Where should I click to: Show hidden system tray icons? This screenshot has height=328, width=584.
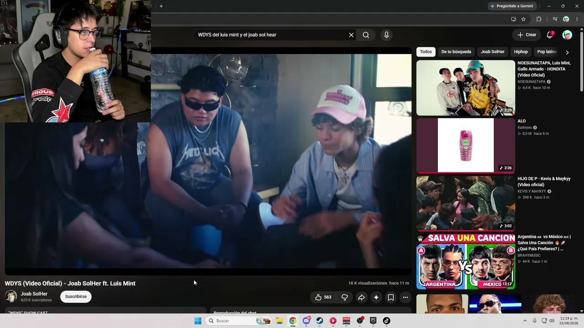pyautogui.click(x=525, y=321)
